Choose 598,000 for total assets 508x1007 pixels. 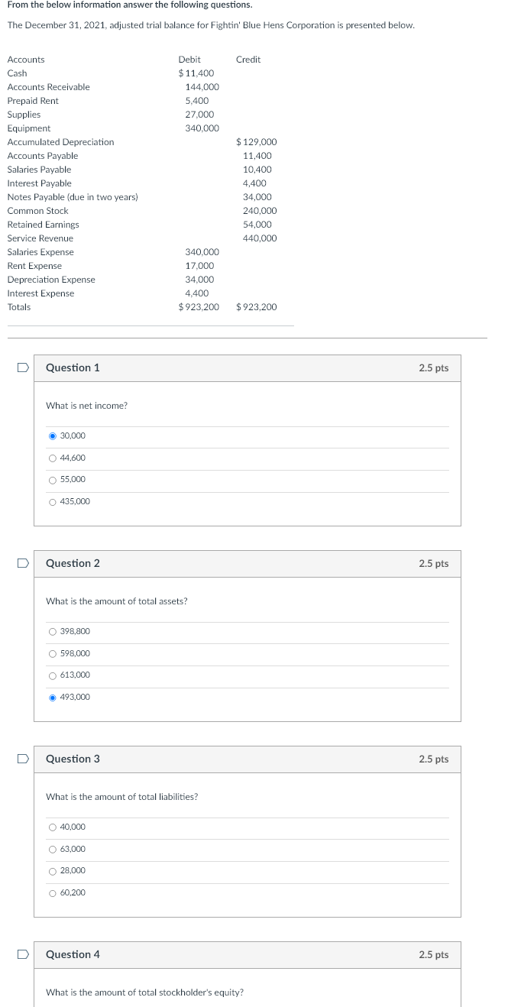click(53, 653)
